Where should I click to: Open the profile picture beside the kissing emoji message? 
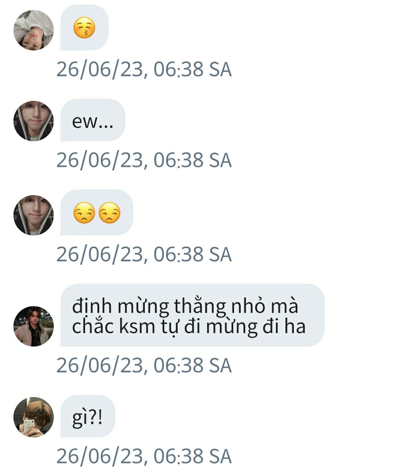(34, 30)
